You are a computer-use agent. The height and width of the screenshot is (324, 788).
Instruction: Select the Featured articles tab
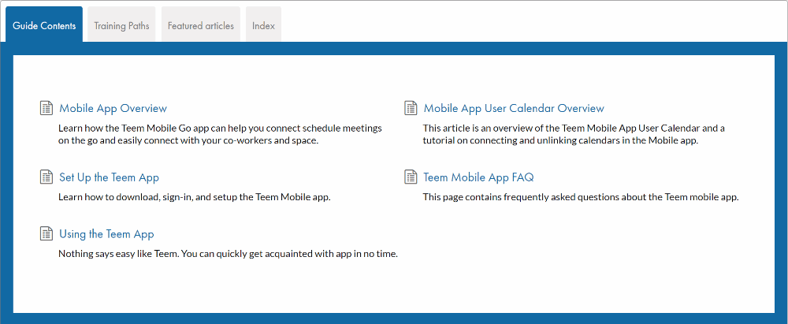click(200, 26)
